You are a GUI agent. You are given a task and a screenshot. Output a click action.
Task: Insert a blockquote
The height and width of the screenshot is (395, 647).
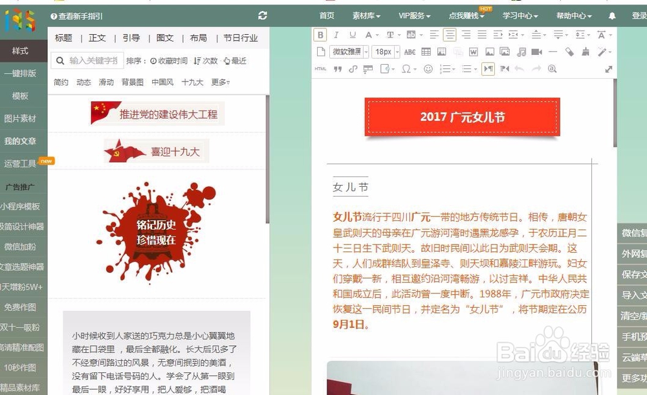(338, 69)
